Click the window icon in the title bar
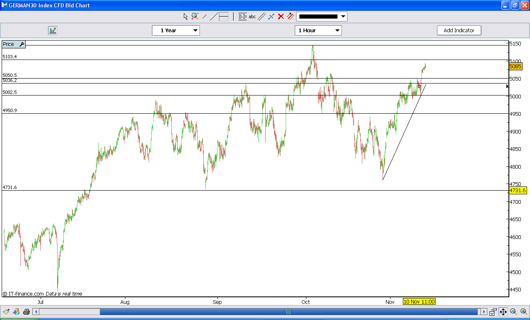 [5, 5]
